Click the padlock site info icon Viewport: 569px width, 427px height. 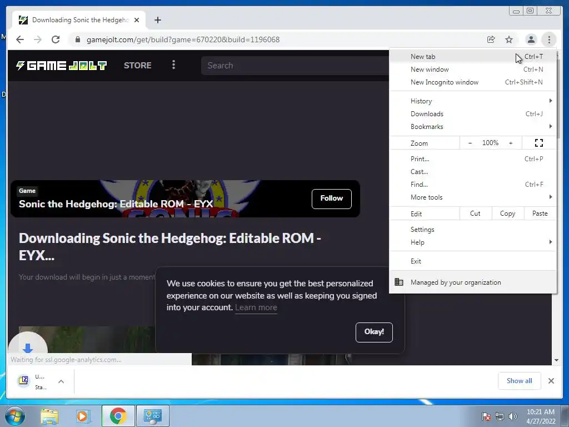[77, 39]
